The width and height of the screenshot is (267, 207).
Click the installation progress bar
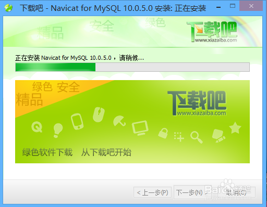click(132, 67)
